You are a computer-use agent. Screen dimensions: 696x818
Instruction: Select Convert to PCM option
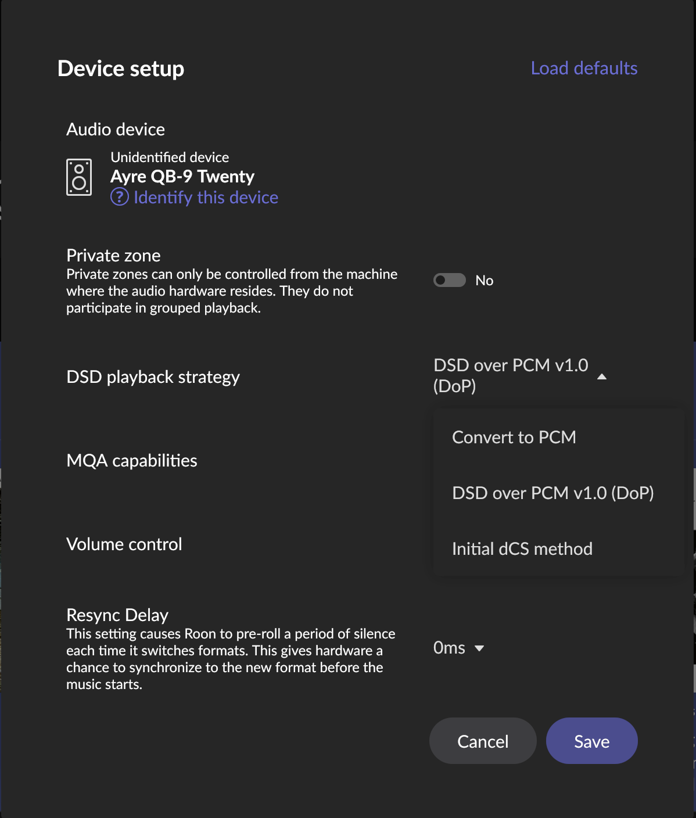tap(514, 437)
